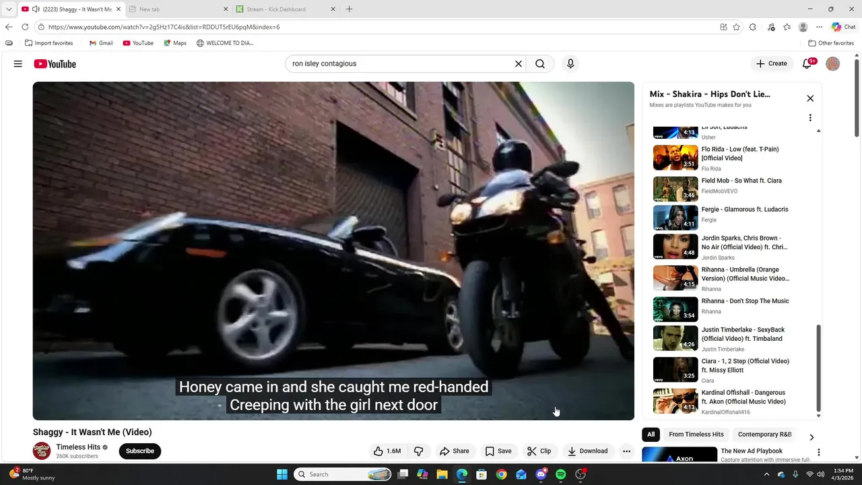Open Spotify from the taskbar
Viewport: 862px width, 485px height.
[x=560, y=474]
